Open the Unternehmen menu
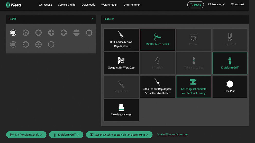This screenshot has height=143, width=255. [132, 5]
